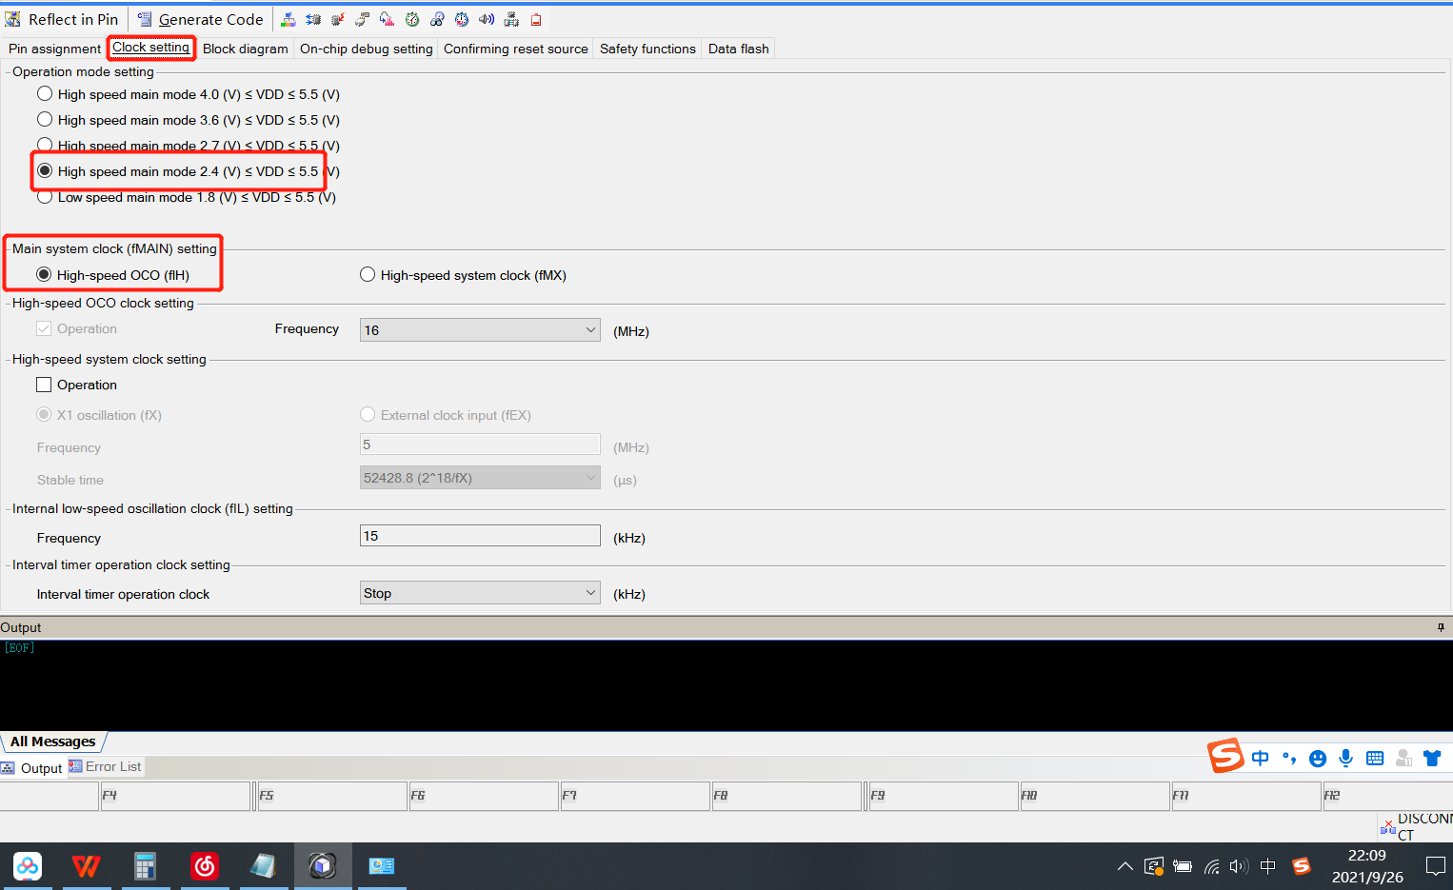
Task: Select the Clock setting tab
Action: click(151, 48)
